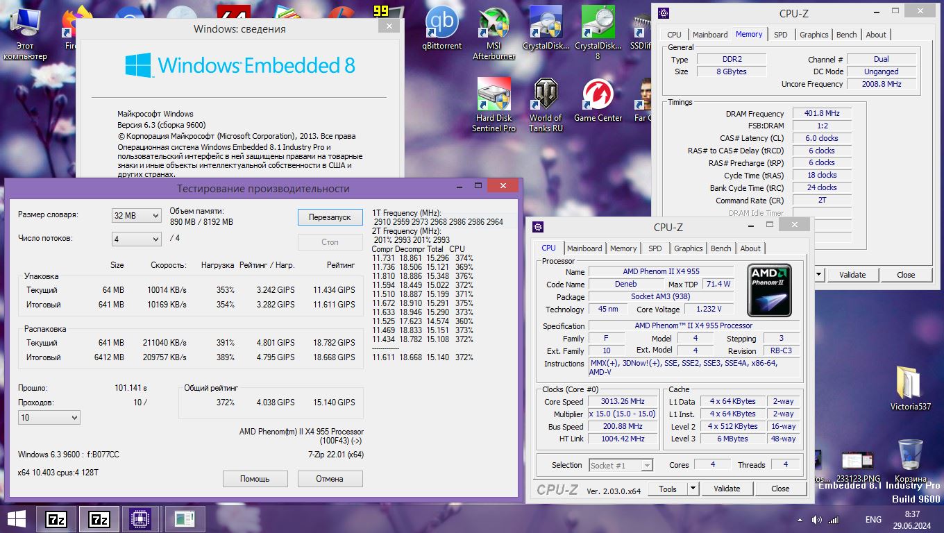Launch World of Tanks RU shortcut
Screen dimensions: 944x533
pyautogui.click(x=546, y=105)
